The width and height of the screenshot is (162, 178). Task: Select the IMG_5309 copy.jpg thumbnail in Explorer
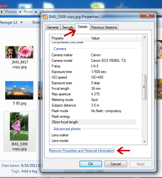pos(19,126)
